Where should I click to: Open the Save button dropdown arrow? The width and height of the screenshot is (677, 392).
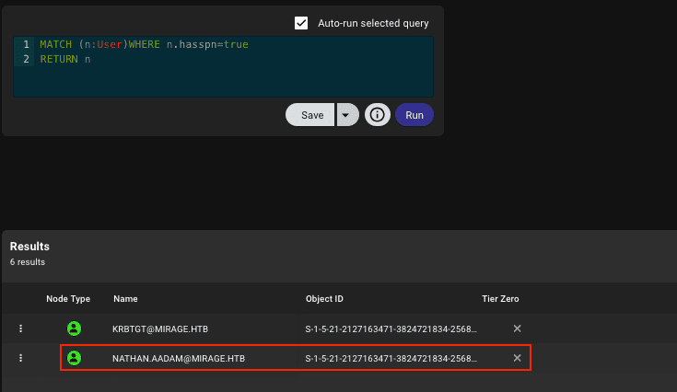[x=345, y=115]
